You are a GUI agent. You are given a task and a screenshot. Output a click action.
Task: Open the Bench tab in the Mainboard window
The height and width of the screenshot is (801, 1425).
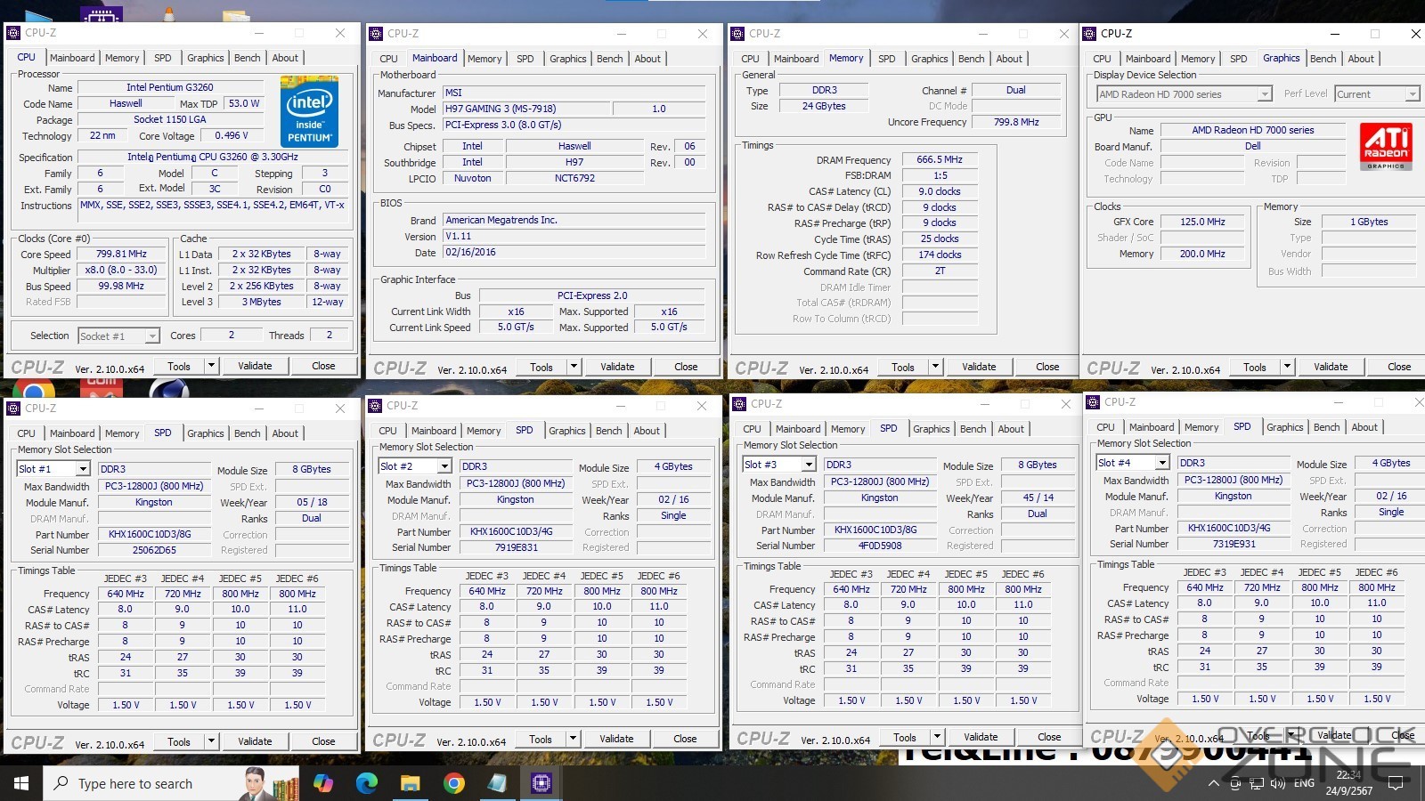(610, 59)
